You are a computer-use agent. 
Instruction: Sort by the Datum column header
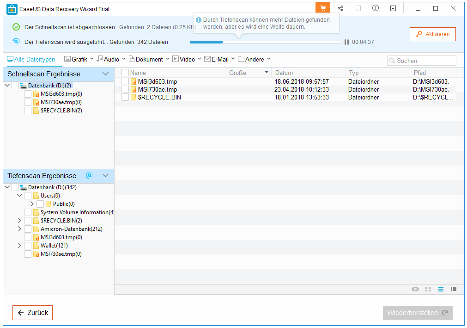pos(308,73)
